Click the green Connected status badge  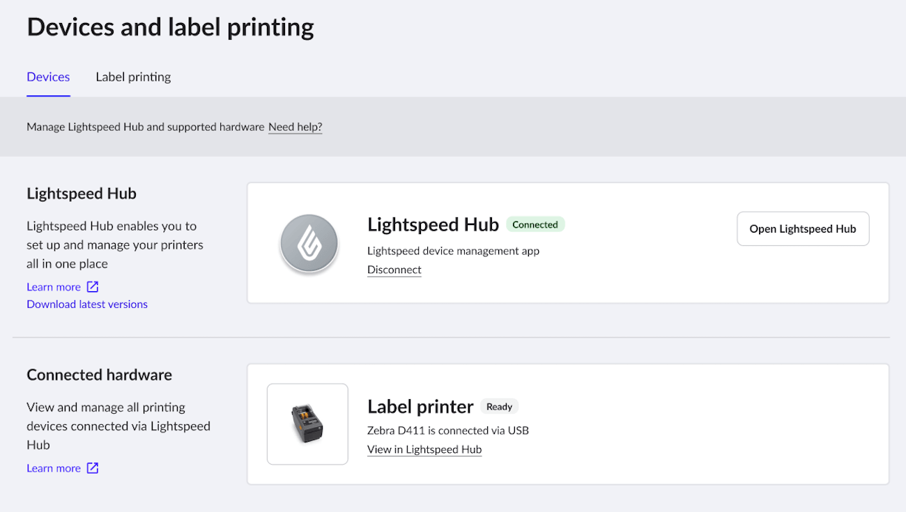pos(535,224)
